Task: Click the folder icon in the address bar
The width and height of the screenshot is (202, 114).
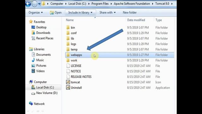Action: click(x=44, y=3)
